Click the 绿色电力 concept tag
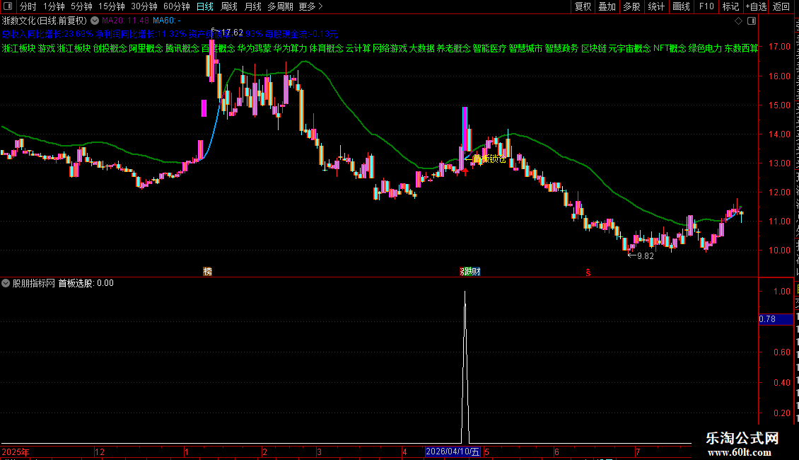The image size is (799, 460). (x=705, y=48)
